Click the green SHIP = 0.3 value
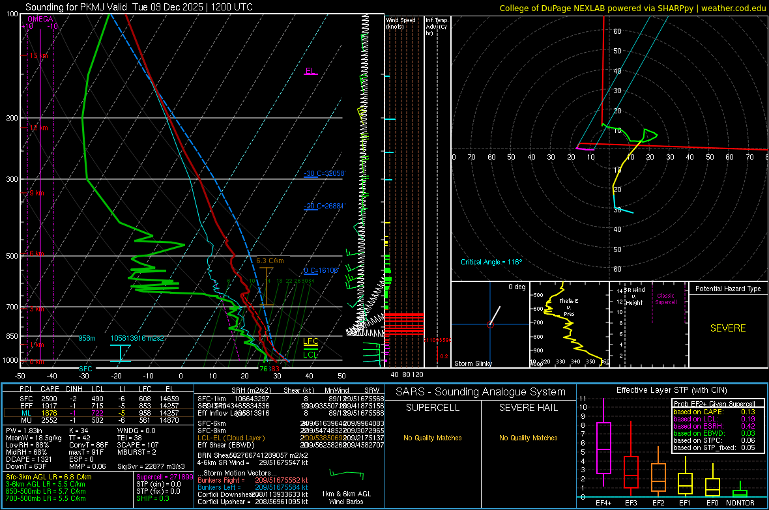The height and width of the screenshot is (510, 769). 152,498
